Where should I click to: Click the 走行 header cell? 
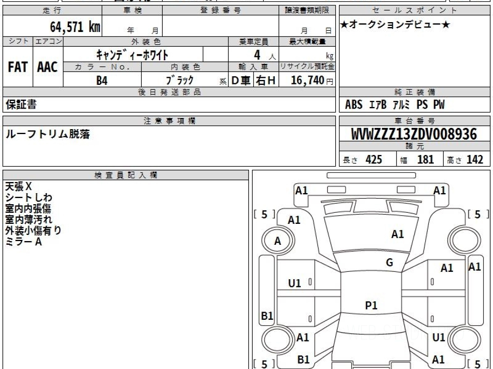click(52, 11)
